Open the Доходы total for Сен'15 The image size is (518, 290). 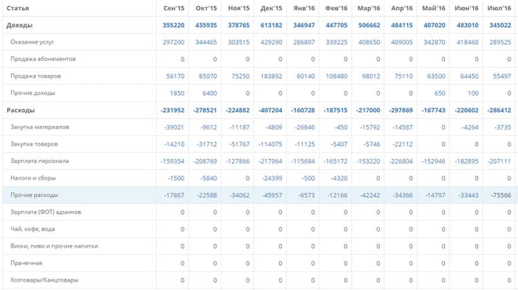173,25
